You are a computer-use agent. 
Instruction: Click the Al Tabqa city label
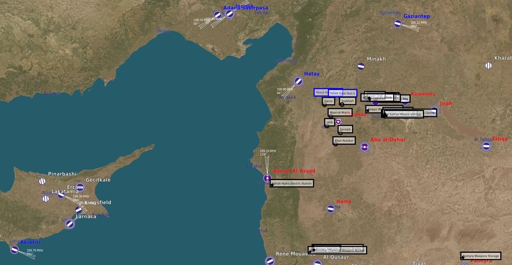483,139
